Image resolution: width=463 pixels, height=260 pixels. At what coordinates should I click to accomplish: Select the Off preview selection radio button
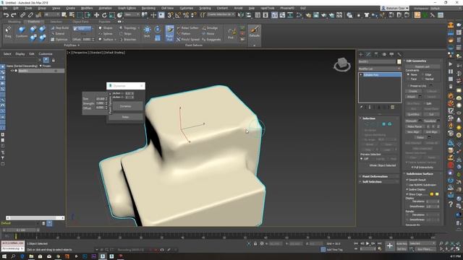pyautogui.click(x=362, y=159)
